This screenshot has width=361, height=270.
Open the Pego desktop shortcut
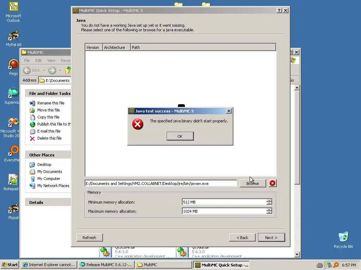click(x=13, y=67)
